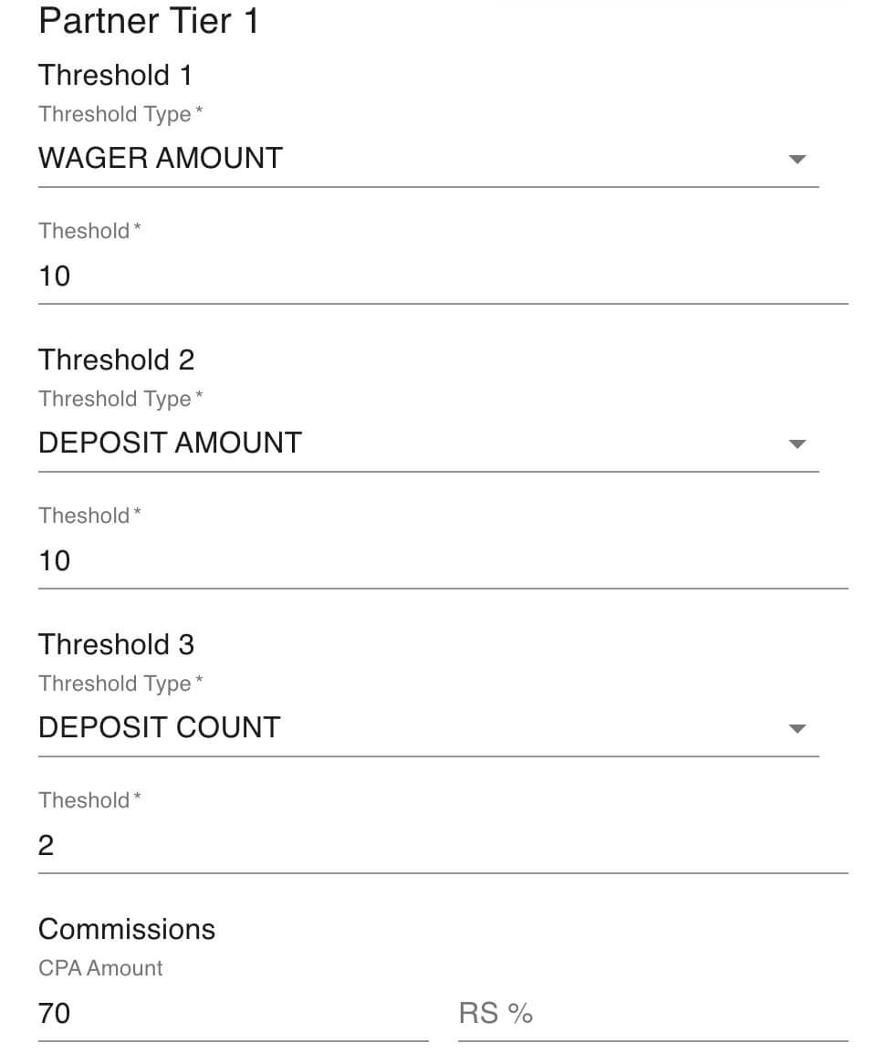Screen dimensions: 876x1064
Task: Click the CPA Amount label
Action: [100, 968]
